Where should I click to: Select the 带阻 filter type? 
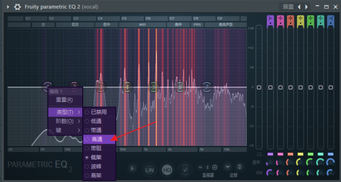[99, 148]
